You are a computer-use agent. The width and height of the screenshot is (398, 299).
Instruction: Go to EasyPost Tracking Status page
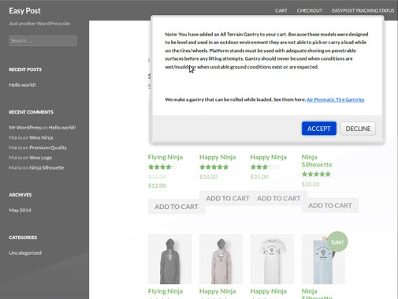pos(363,10)
